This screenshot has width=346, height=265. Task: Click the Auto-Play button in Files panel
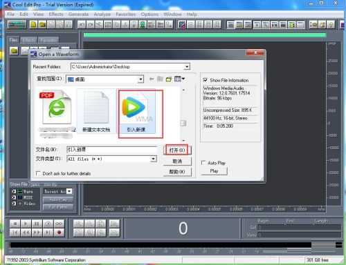[x=58, y=199]
